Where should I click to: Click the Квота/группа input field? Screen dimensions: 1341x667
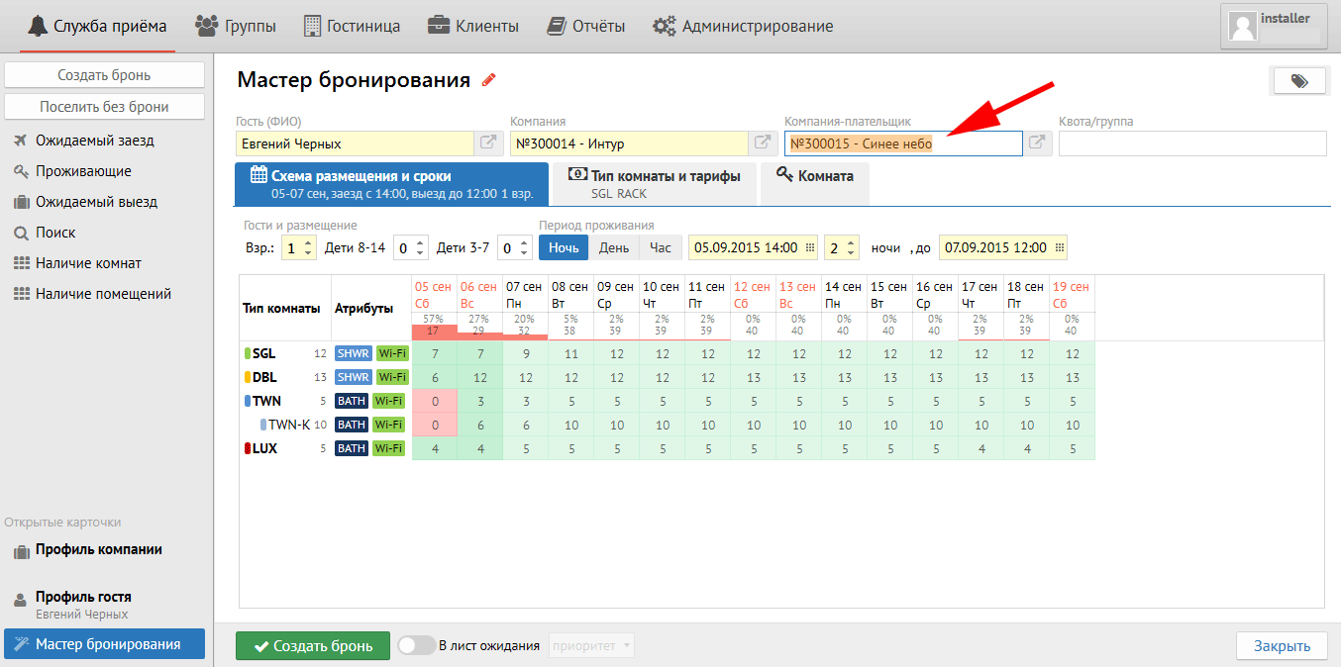[x=1191, y=143]
